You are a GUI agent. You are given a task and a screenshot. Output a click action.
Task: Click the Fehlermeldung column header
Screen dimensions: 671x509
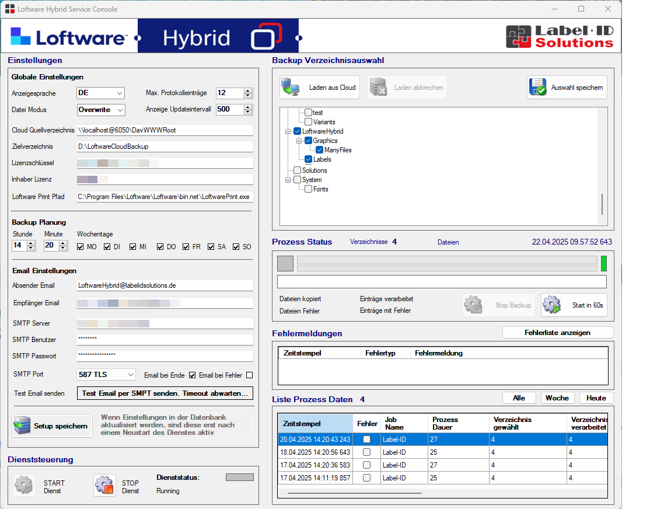point(509,353)
